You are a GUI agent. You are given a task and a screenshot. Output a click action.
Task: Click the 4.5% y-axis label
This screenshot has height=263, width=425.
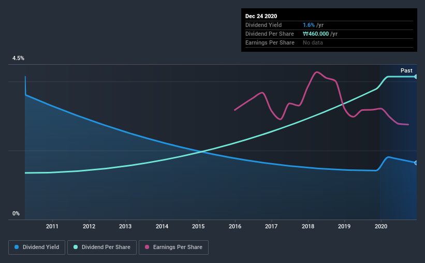coord(18,59)
